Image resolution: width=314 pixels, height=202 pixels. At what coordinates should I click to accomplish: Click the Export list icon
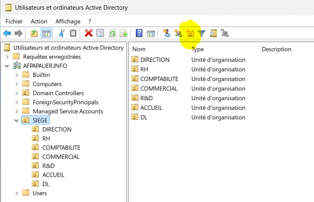124,34
